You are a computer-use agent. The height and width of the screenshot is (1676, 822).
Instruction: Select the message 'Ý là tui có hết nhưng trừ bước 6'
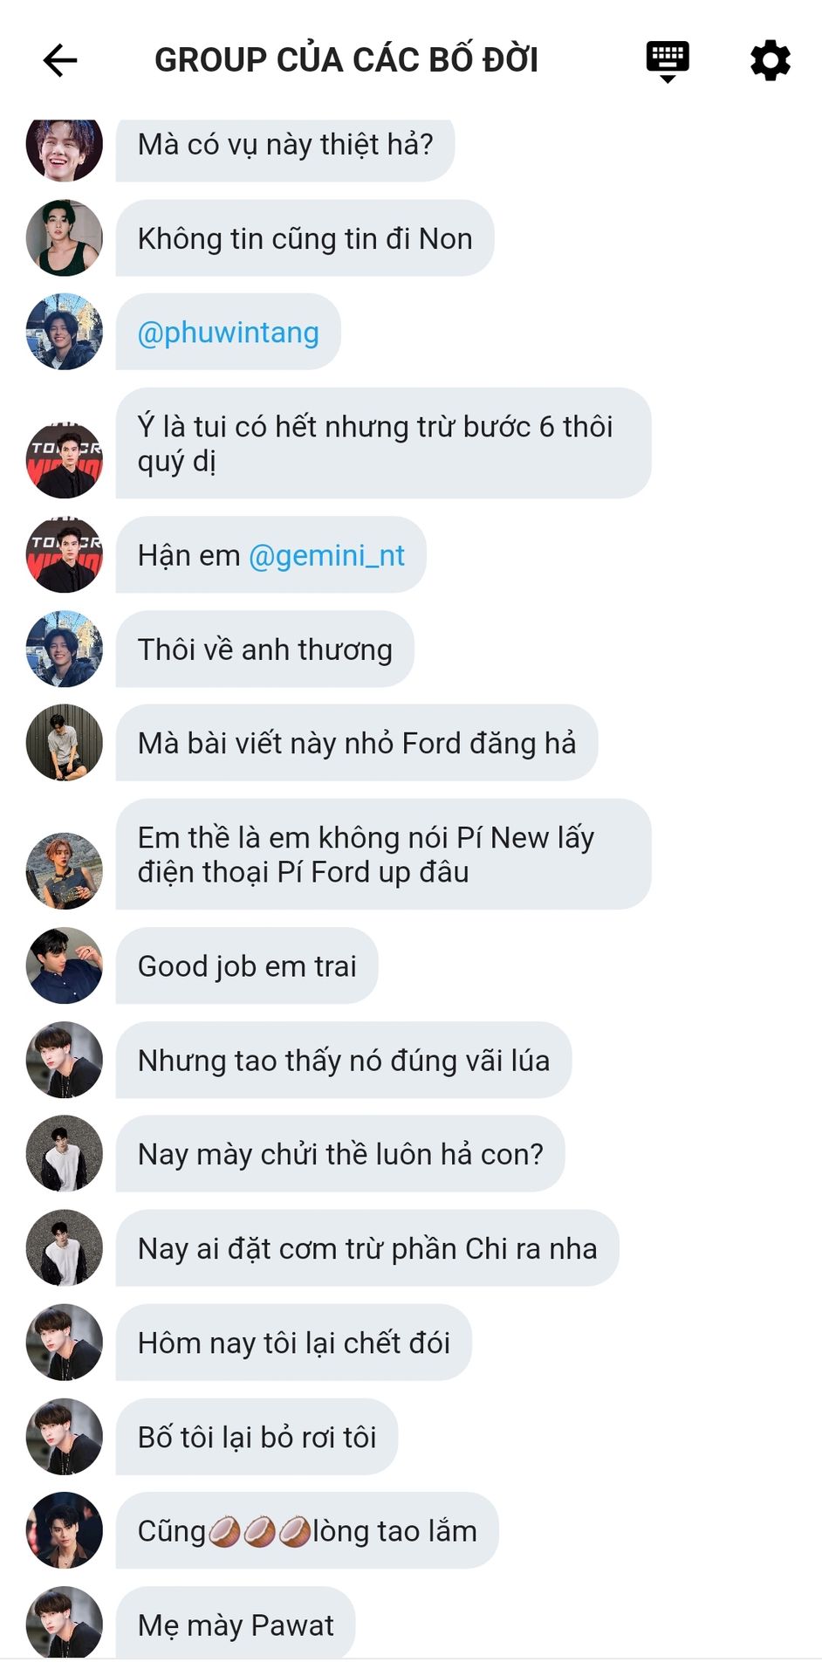(x=383, y=443)
